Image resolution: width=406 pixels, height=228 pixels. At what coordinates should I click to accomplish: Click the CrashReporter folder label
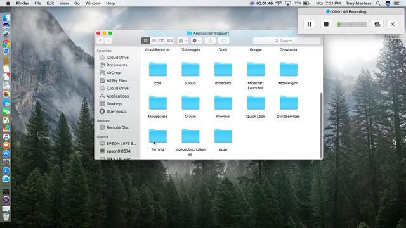pyautogui.click(x=157, y=50)
